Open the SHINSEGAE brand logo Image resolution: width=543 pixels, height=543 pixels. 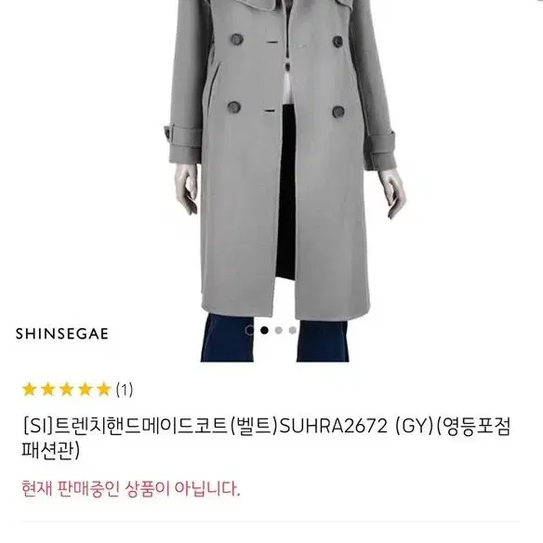pos(62,334)
